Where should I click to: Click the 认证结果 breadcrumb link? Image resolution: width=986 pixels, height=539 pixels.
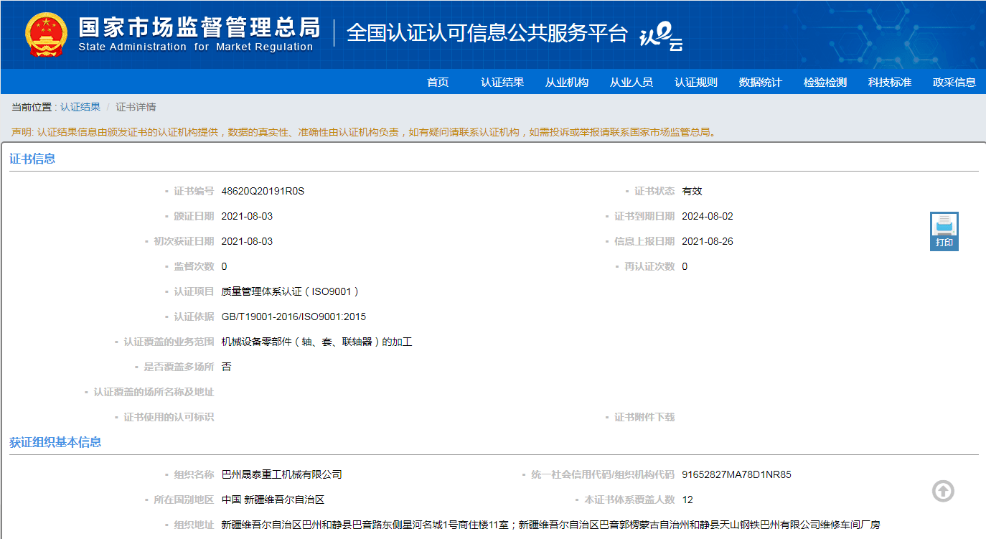(80, 107)
